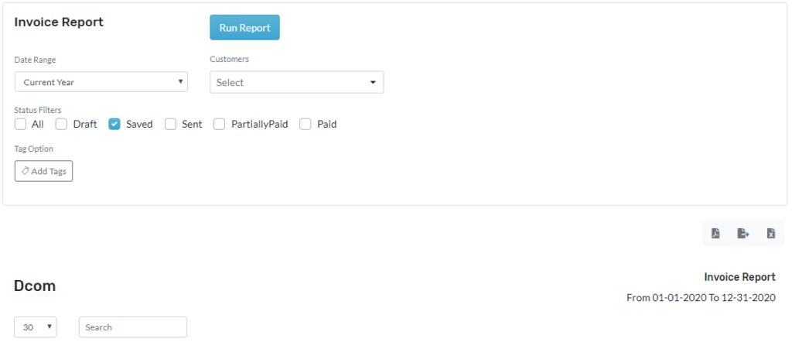Enable the Draft status filter

pyautogui.click(x=61, y=125)
